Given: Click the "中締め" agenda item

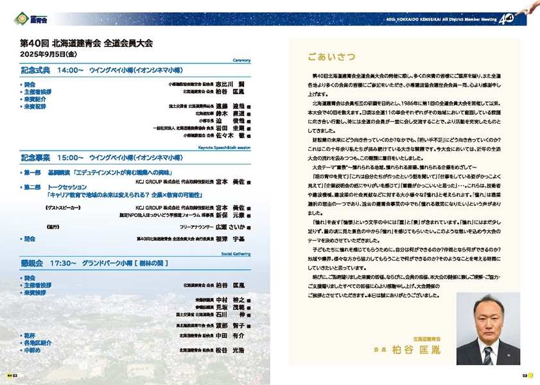Looking at the screenshot, I should point(32,350).
